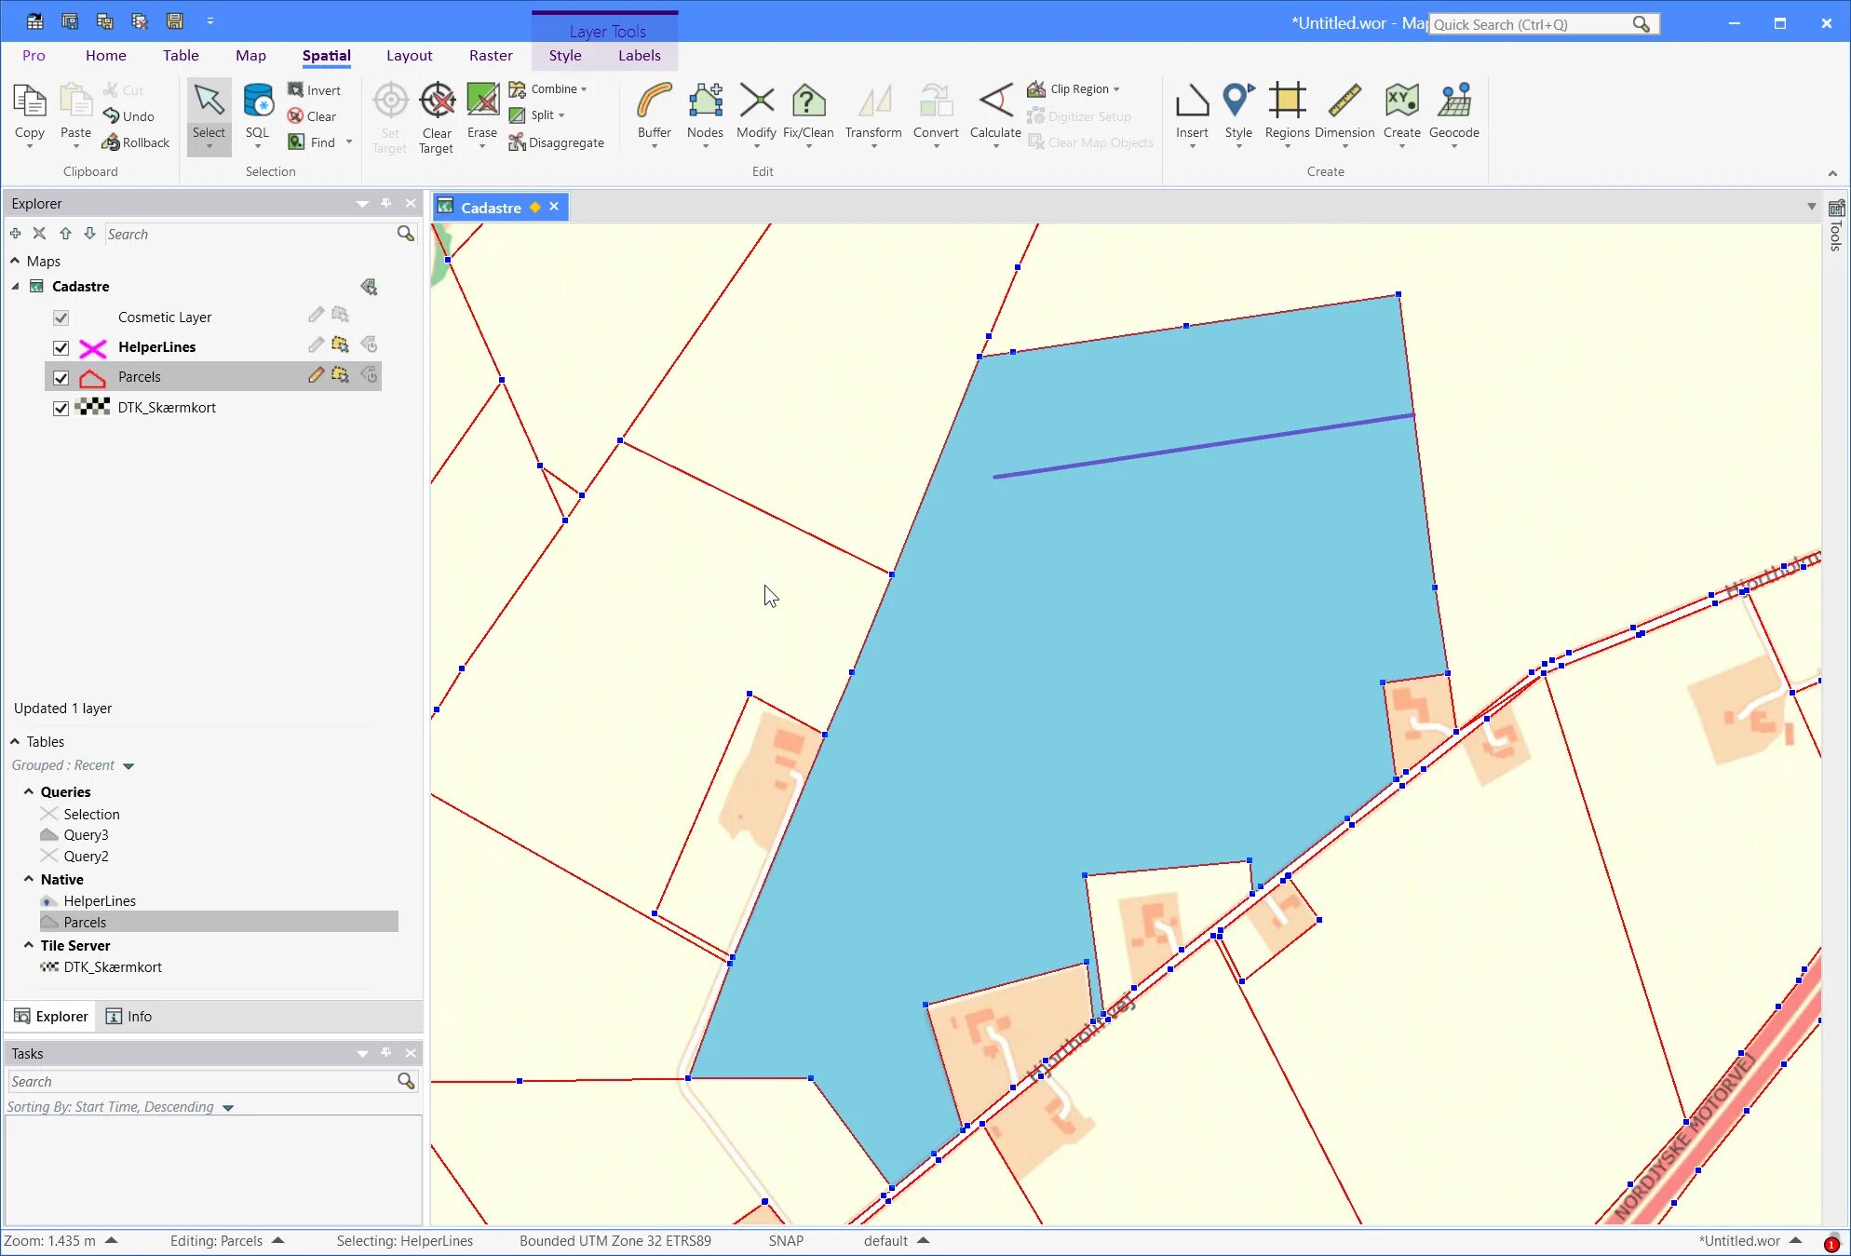Switch to the Raster ribbon tab
1851x1256 pixels.
click(x=491, y=56)
